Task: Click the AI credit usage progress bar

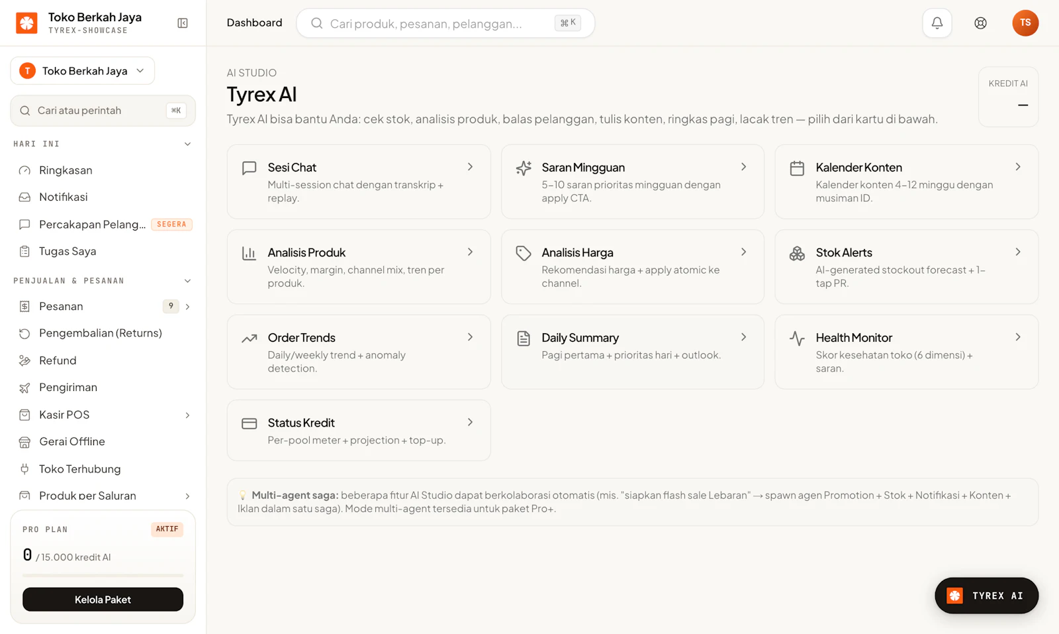Action: (103, 576)
